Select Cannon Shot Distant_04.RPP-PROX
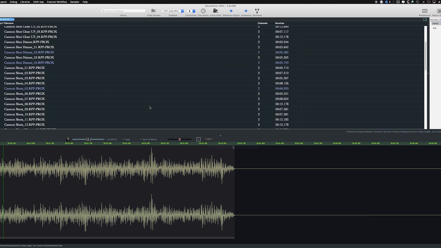The width and height of the screenshot is (441, 248). pos(29,63)
